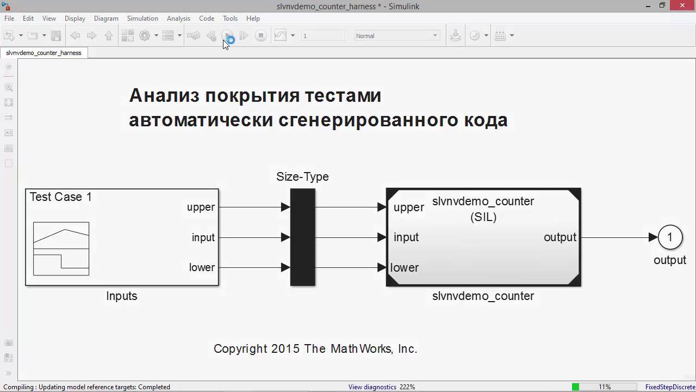This screenshot has width=696, height=392.
Task: Click the Step Forward button
Action: (x=244, y=36)
